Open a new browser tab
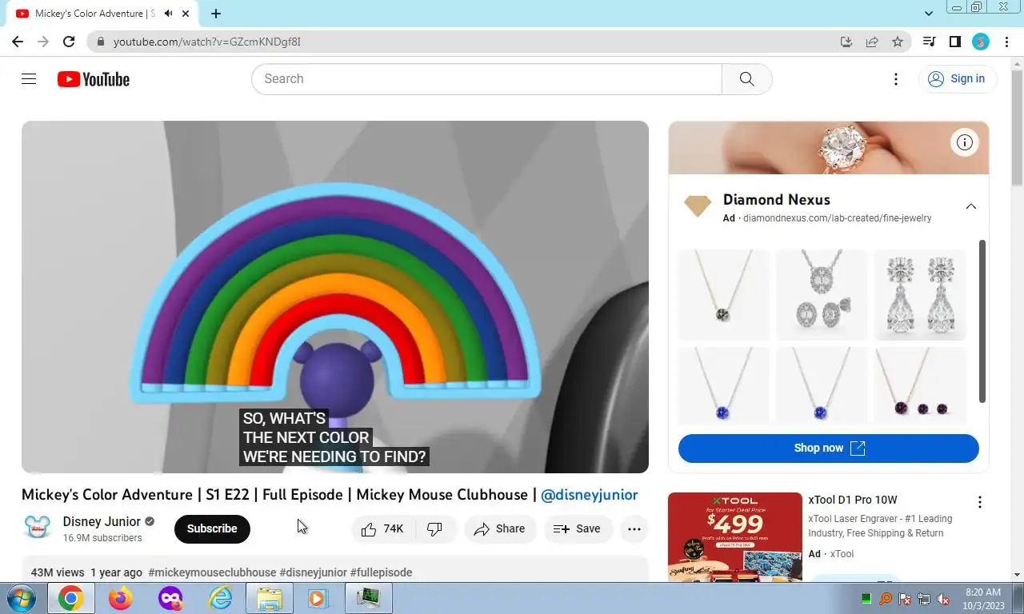This screenshot has height=614, width=1024. coord(216,14)
